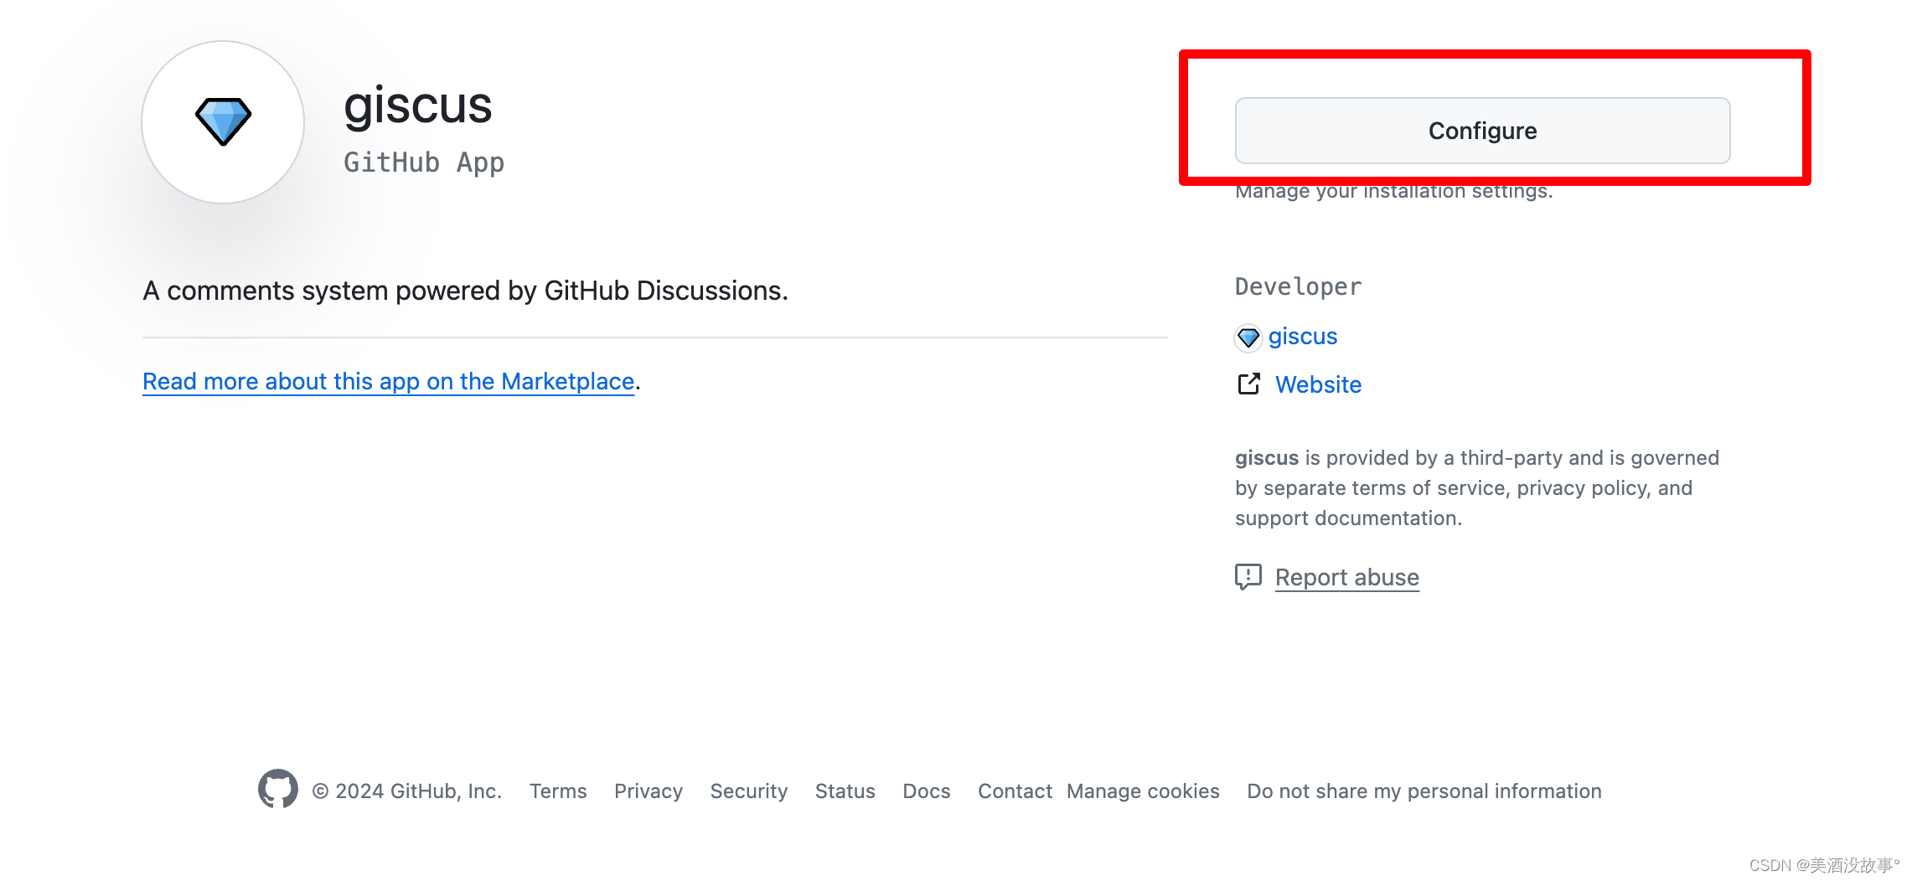
Task: Open the Terms footer link
Action: tap(558, 791)
